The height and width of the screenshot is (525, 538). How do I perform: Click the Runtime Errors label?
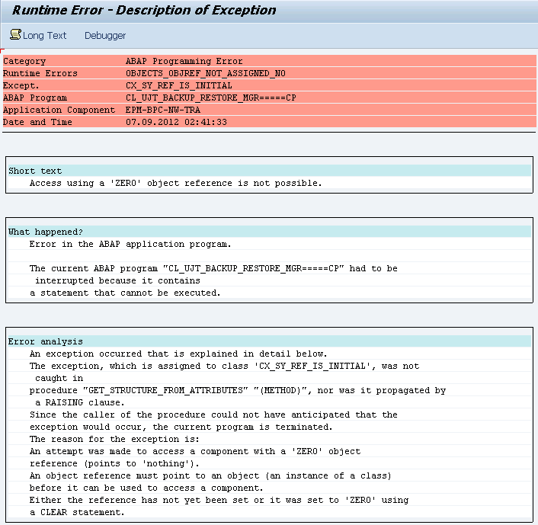tap(40, 73)
